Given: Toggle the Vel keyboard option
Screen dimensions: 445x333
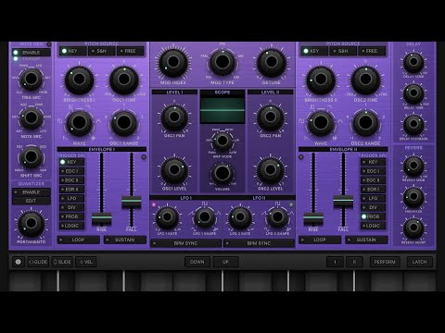Looking at the screenshot, I should click(x=86, y=262).
